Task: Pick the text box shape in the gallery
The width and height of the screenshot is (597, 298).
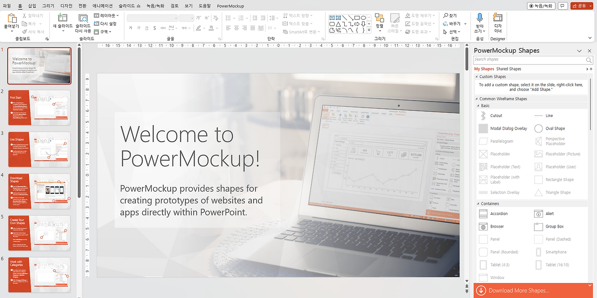Action: (x=332, y=17)
